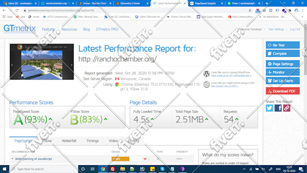Image resolution: width=307 pixels, height=173 pixels.
Task: Open Features menu
Action: [x=49, y=29]
